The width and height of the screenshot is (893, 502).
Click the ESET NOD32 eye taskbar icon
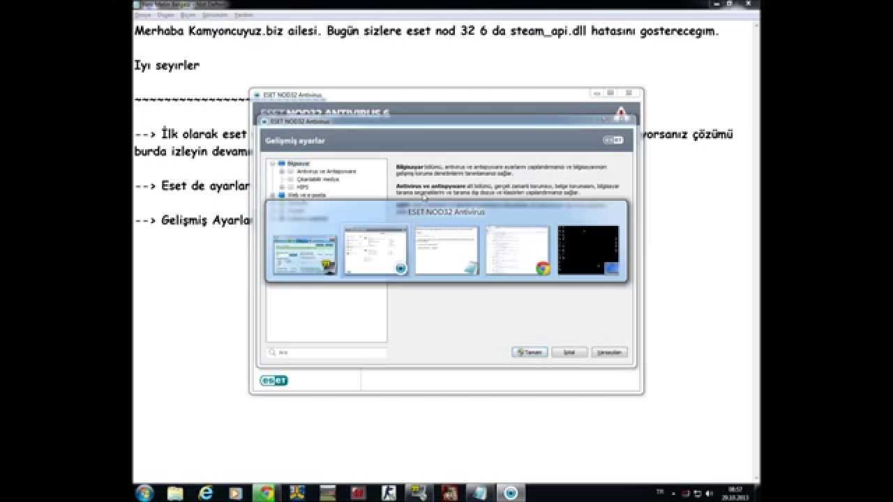511,493
